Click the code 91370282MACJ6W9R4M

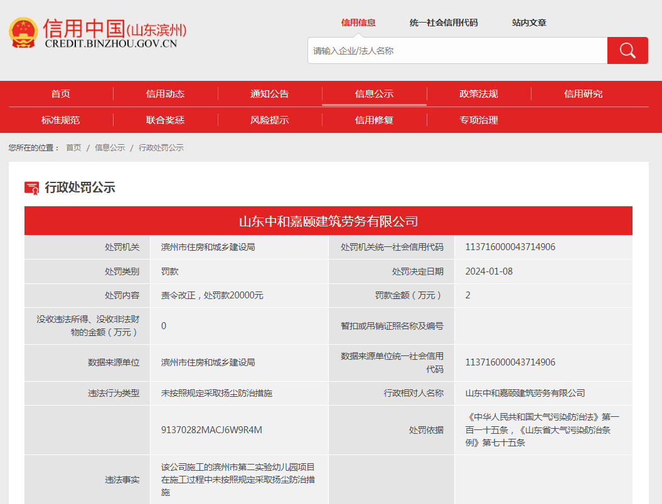pos(211,430)
